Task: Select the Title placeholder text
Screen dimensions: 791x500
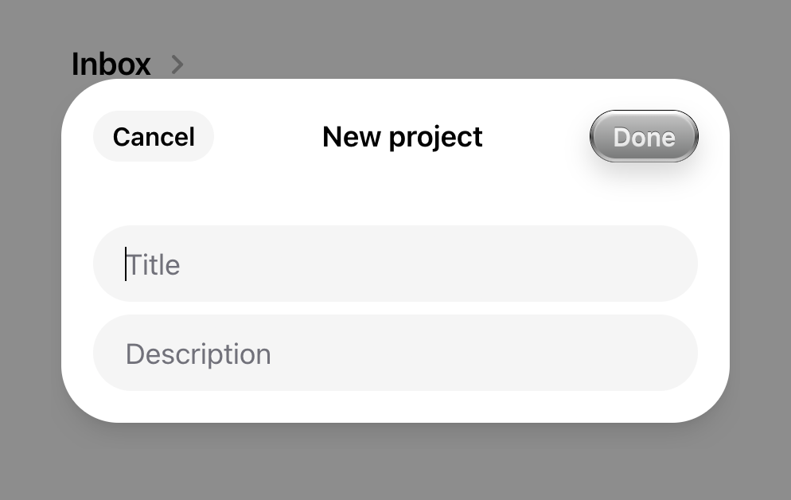Action: [154, 264]
